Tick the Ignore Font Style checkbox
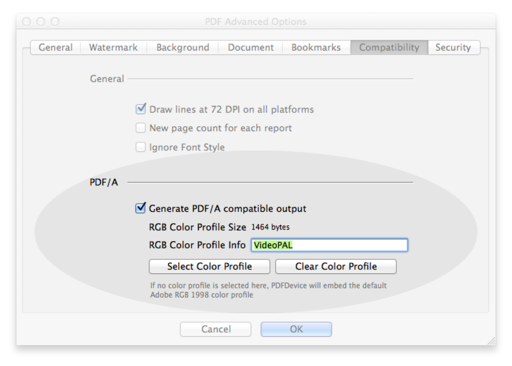The height and width of the screenshot is (366, 512). [141, 147]
